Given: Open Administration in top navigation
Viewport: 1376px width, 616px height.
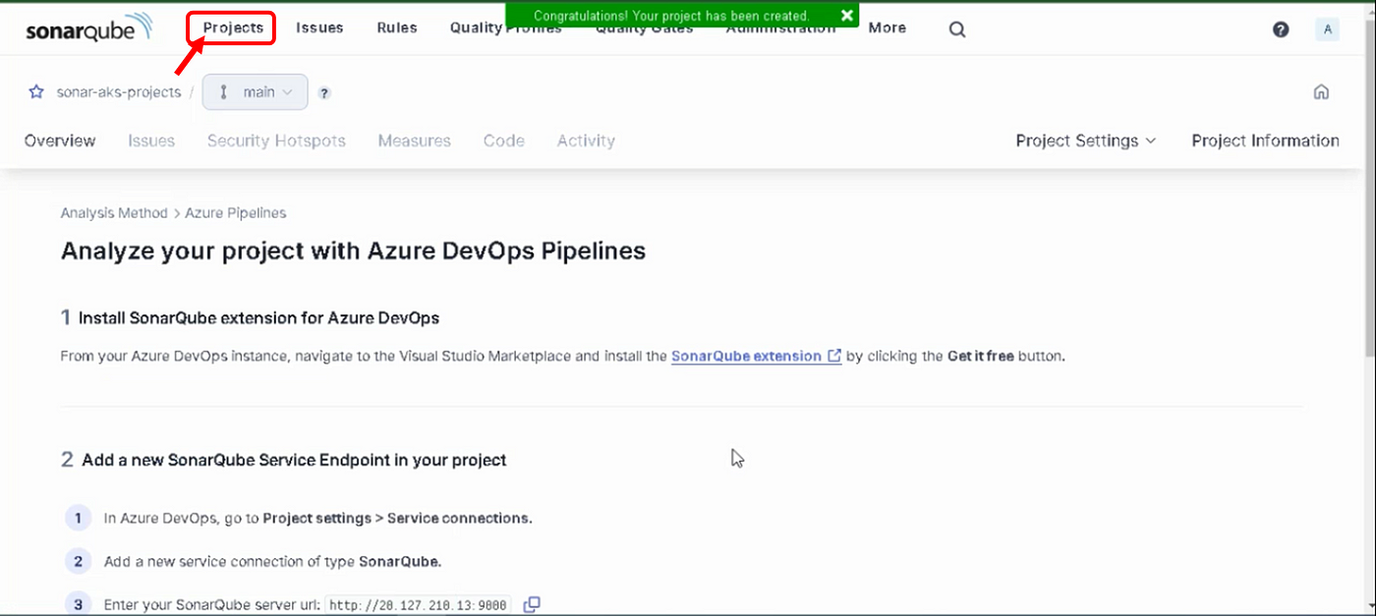Looking at the screenshot, I should pyautogui.click(x=780, y=29).
